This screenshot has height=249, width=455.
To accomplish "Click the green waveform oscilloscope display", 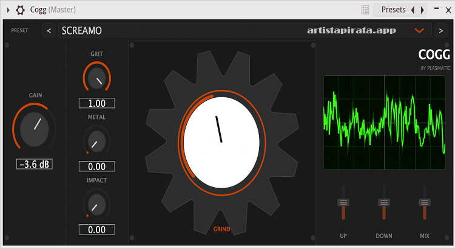I will pos(384,123).
